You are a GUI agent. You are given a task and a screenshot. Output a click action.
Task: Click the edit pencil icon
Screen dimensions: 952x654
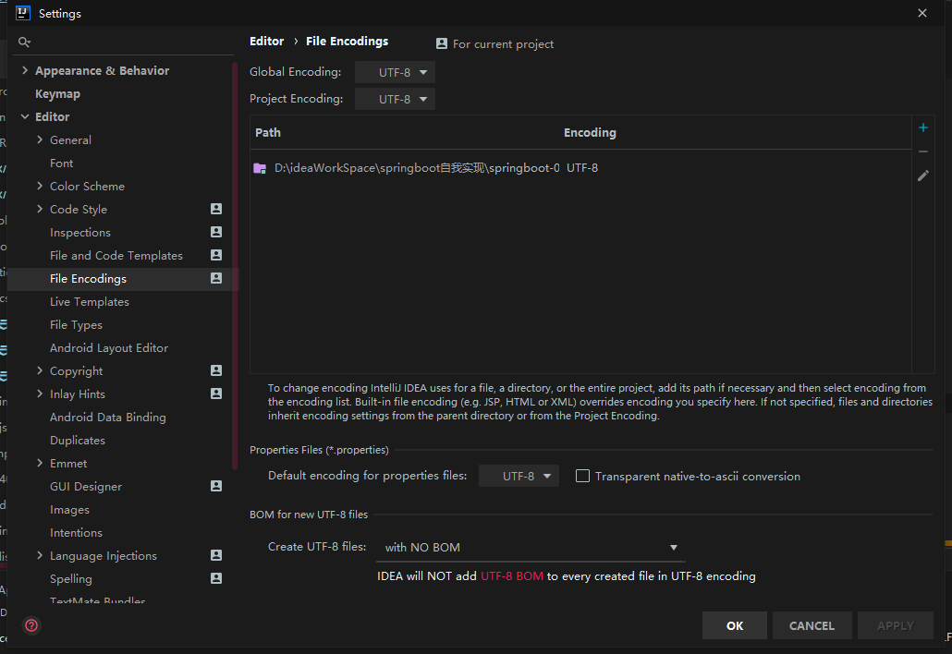pos(922,176)
